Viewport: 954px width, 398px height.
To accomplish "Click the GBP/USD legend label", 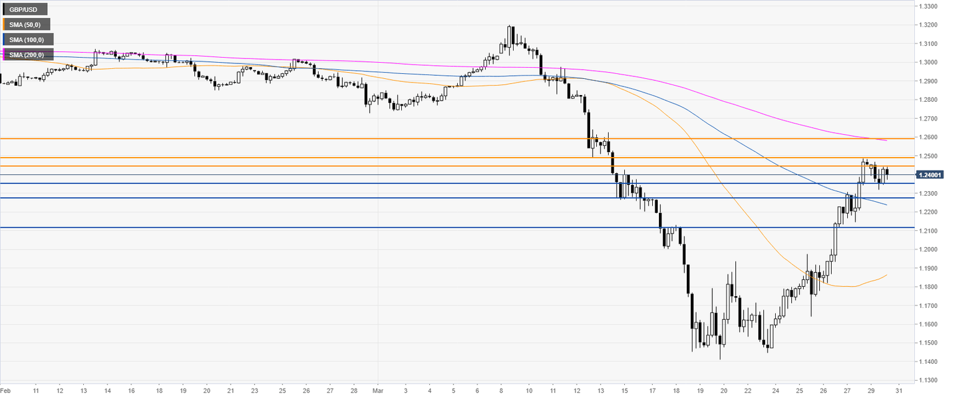I will click(25, 9).
